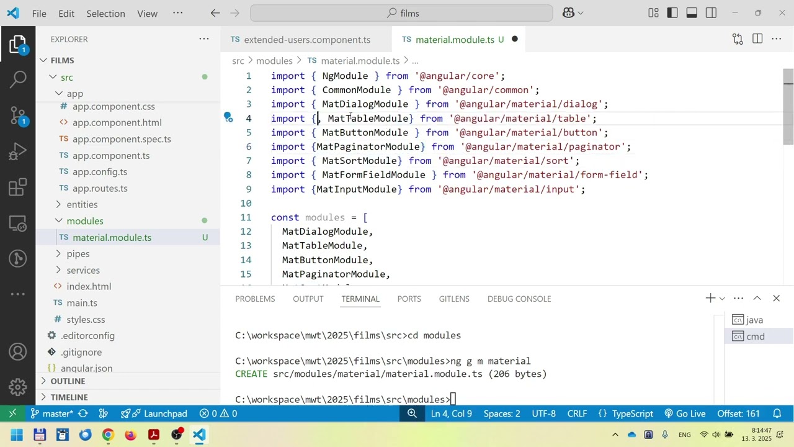The width and height of the screenshot is (794, 447).
Task: Maximize the terminal panel size
Action: [757, 299]
